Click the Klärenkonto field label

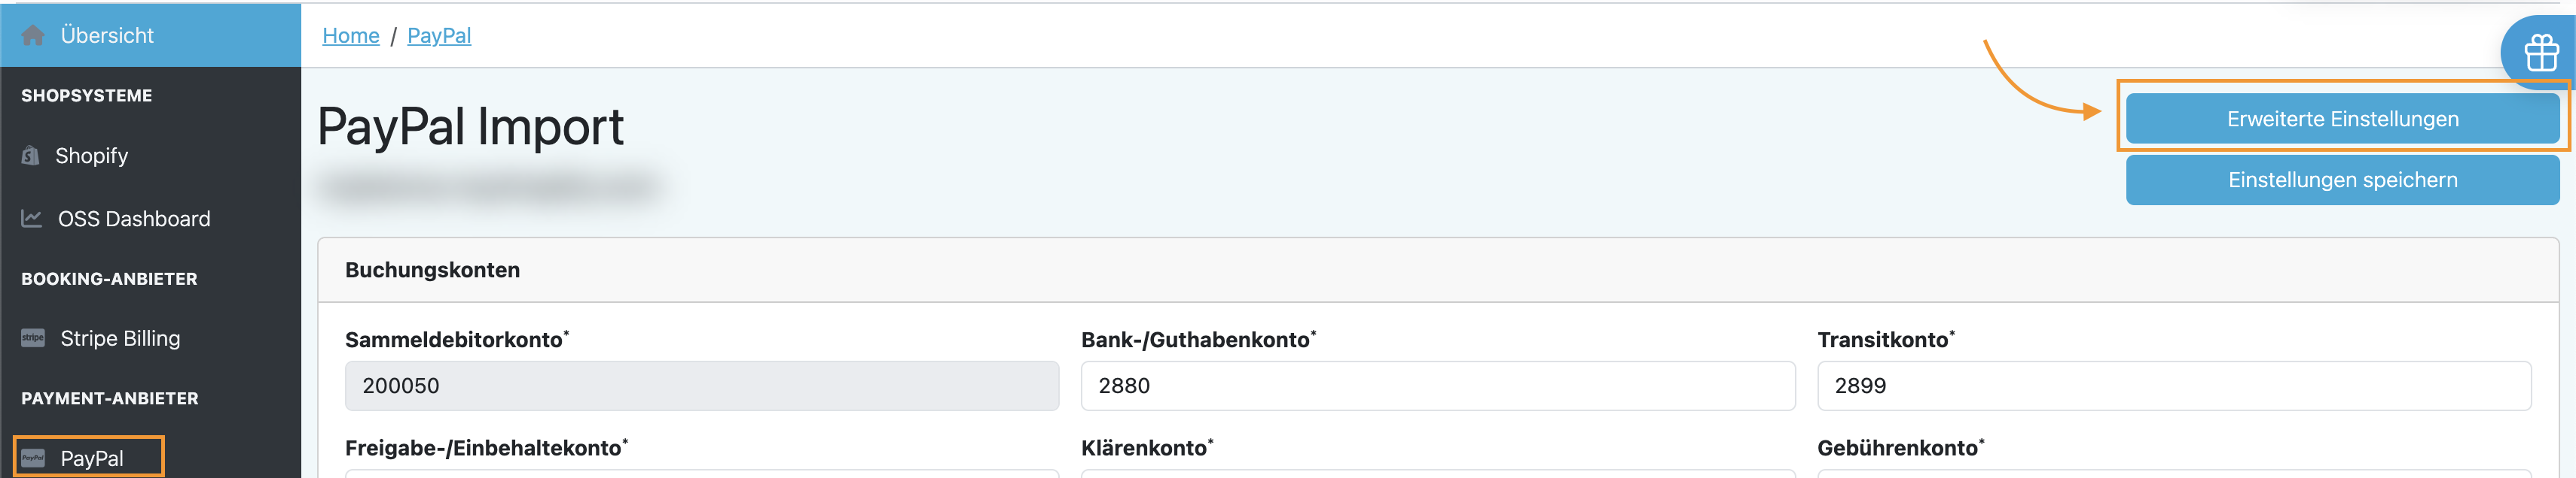point(1146,448)
